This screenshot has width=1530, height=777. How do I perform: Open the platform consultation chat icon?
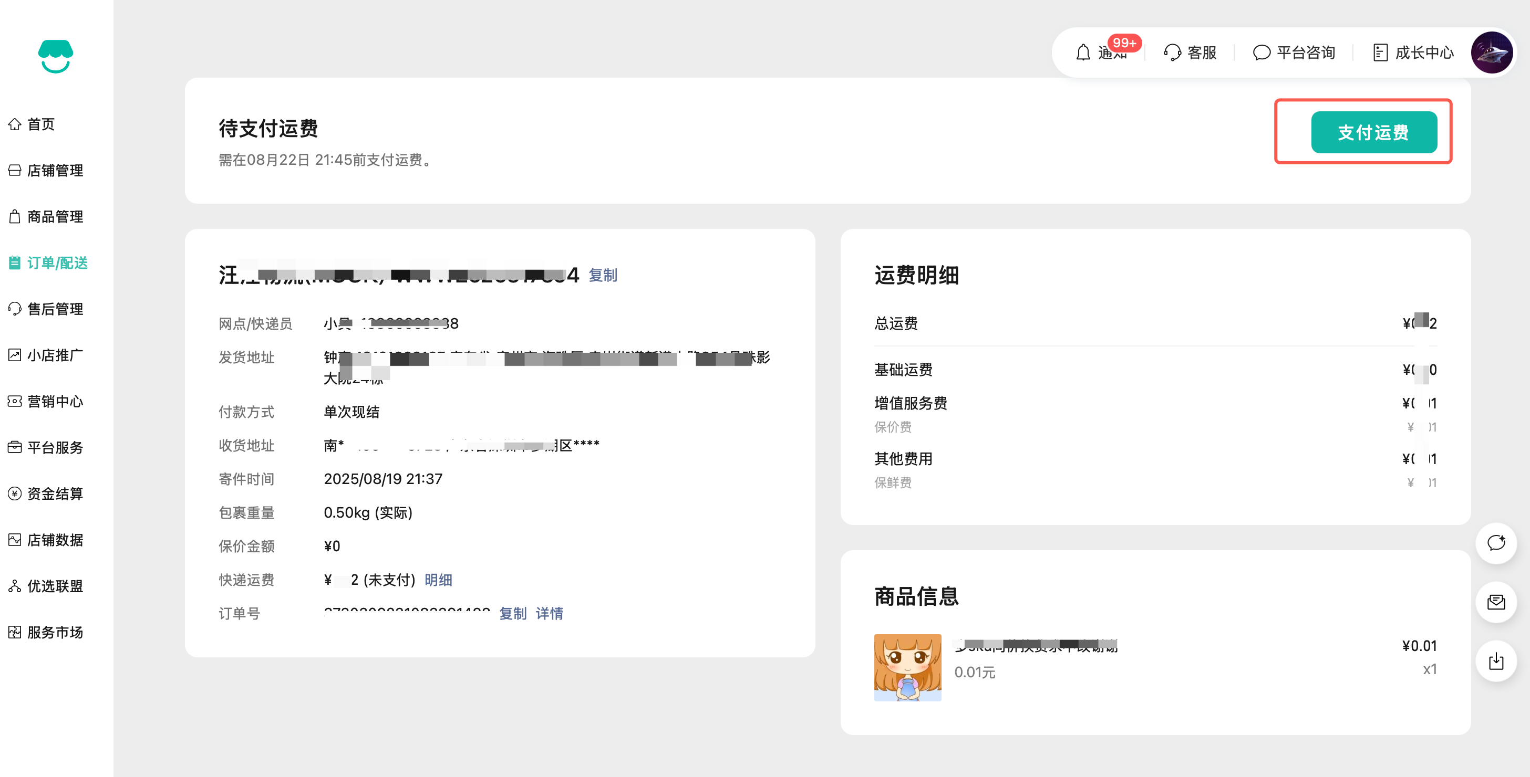[1261, 53]
